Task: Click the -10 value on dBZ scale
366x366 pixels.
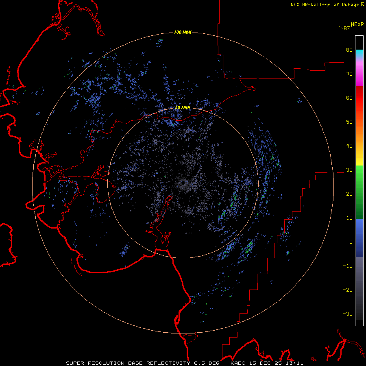Action: point(348,266)
